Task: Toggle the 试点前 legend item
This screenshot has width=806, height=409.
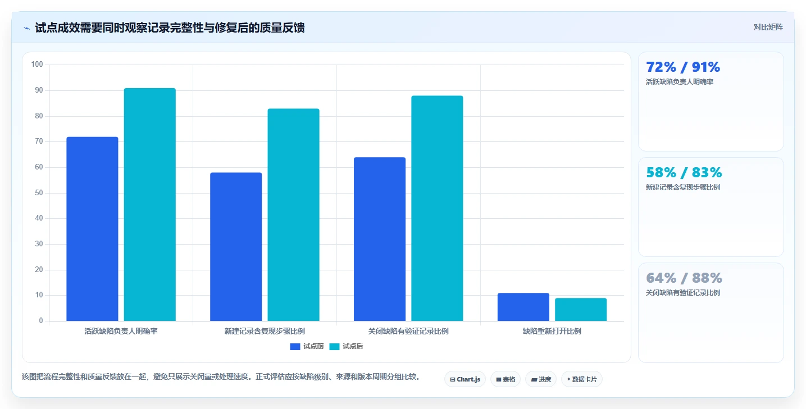Action: [x=307, y=346]
